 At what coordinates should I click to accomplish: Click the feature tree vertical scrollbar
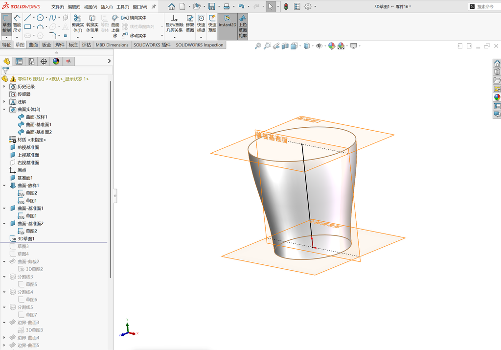point(111,179)
